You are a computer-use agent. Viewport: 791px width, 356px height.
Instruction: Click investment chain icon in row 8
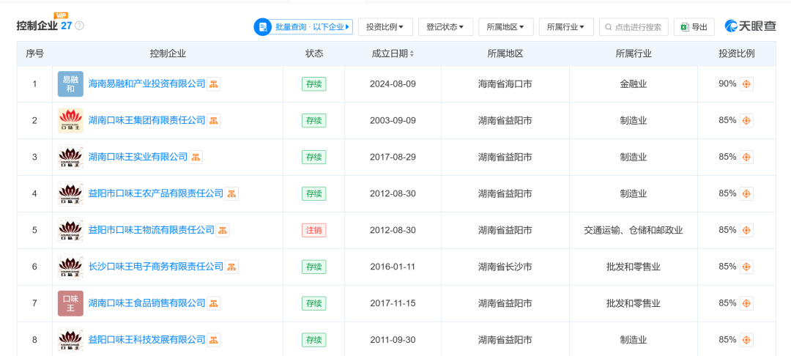[746, 340]
